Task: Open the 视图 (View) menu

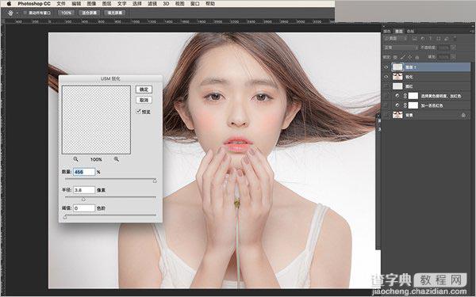Action: coord(180,4)
